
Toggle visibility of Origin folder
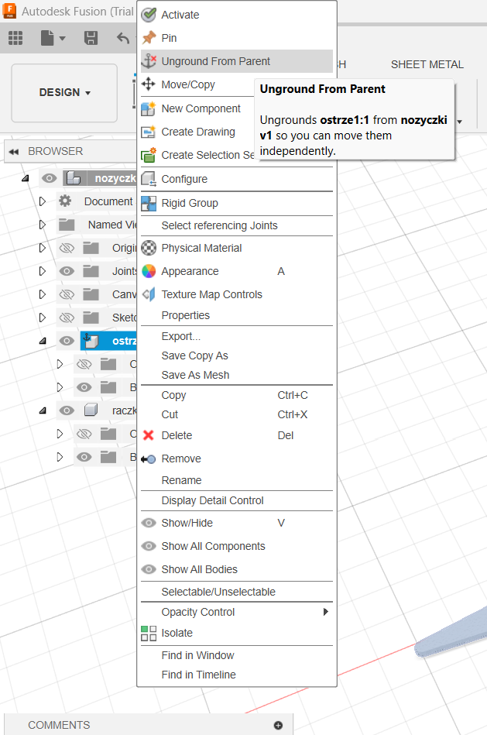click(67, 248)
